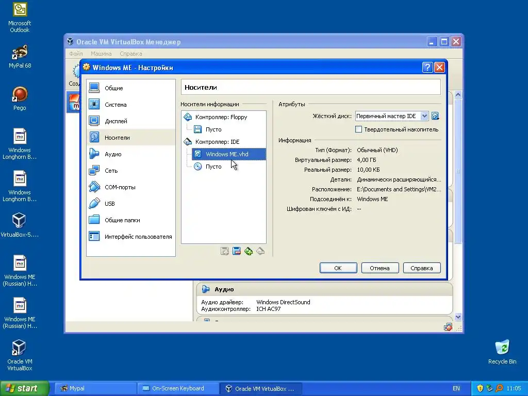Click the EN language indicator in taskbar
Viewport: 528px width, 396px height.
[x=456, y=388]
